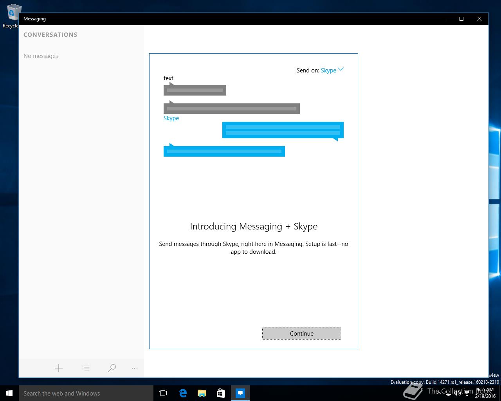Screen dimensions: 501x401
Task: Click the select conversations list icon
Action: tap(85, 368)
